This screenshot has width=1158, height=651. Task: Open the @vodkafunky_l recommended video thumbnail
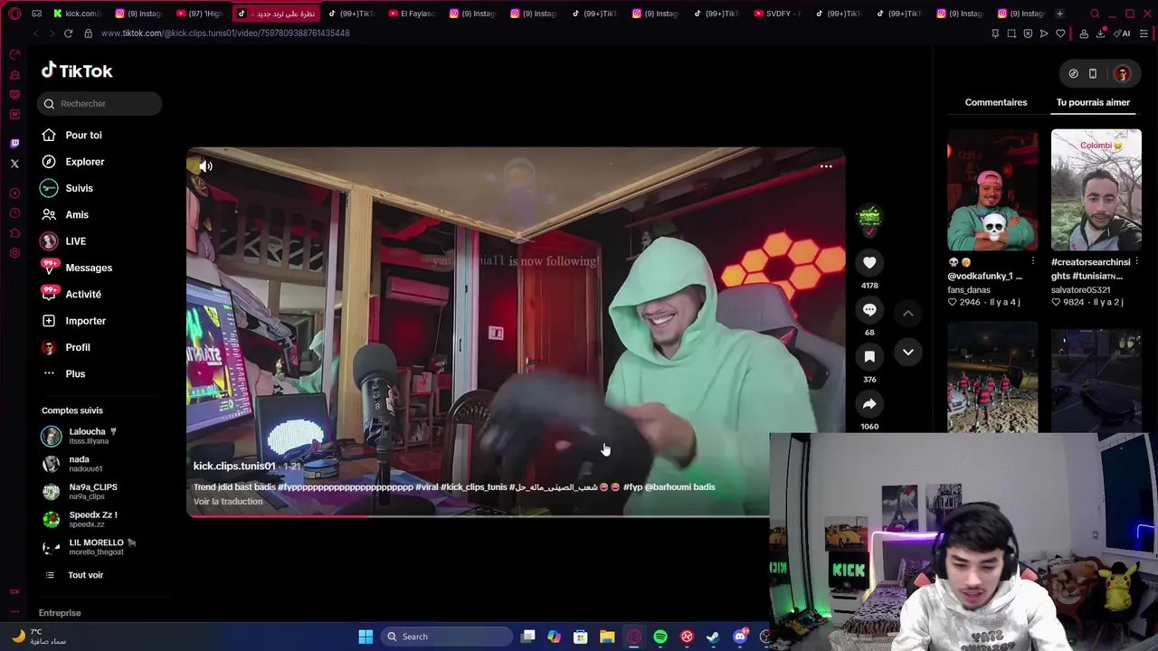(992, 190)
